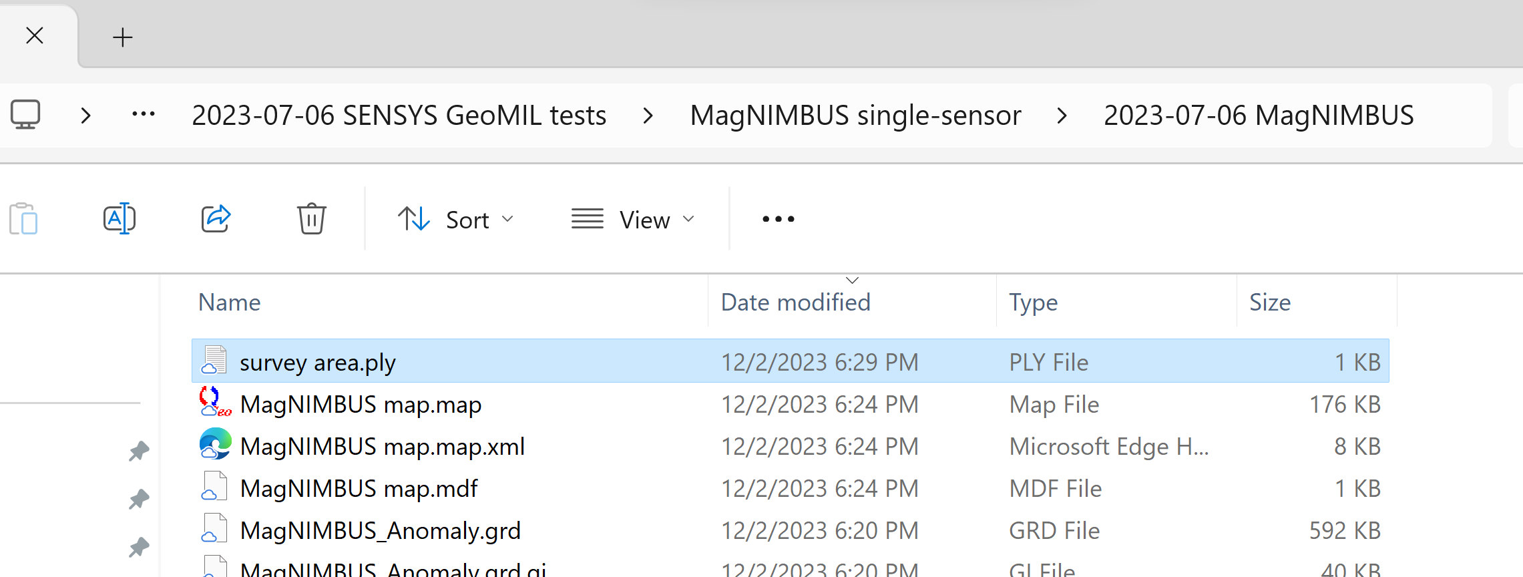Click the Share icon in the toolbar
1523x577 pixels.
point(215,218)
